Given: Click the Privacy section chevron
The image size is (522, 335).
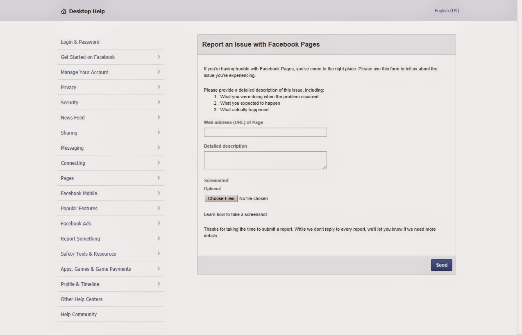Looking at the screenshot, I should [159, 87].
